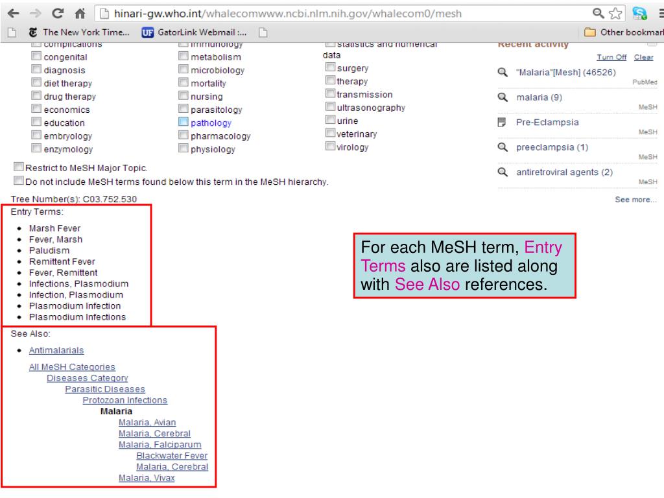
Task: Open "Malaria"[Mesh] (46526) recent search
Action: 565,73
